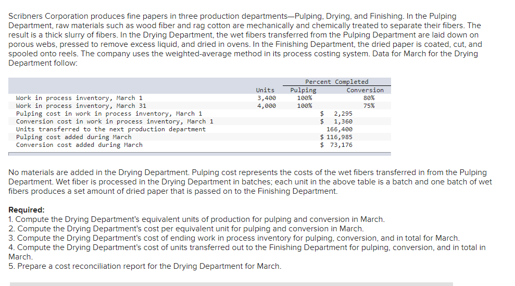The height and width of the screenshot is (286, 515).
Task: Click the 3,400 units value
Action: pos(267,98)
